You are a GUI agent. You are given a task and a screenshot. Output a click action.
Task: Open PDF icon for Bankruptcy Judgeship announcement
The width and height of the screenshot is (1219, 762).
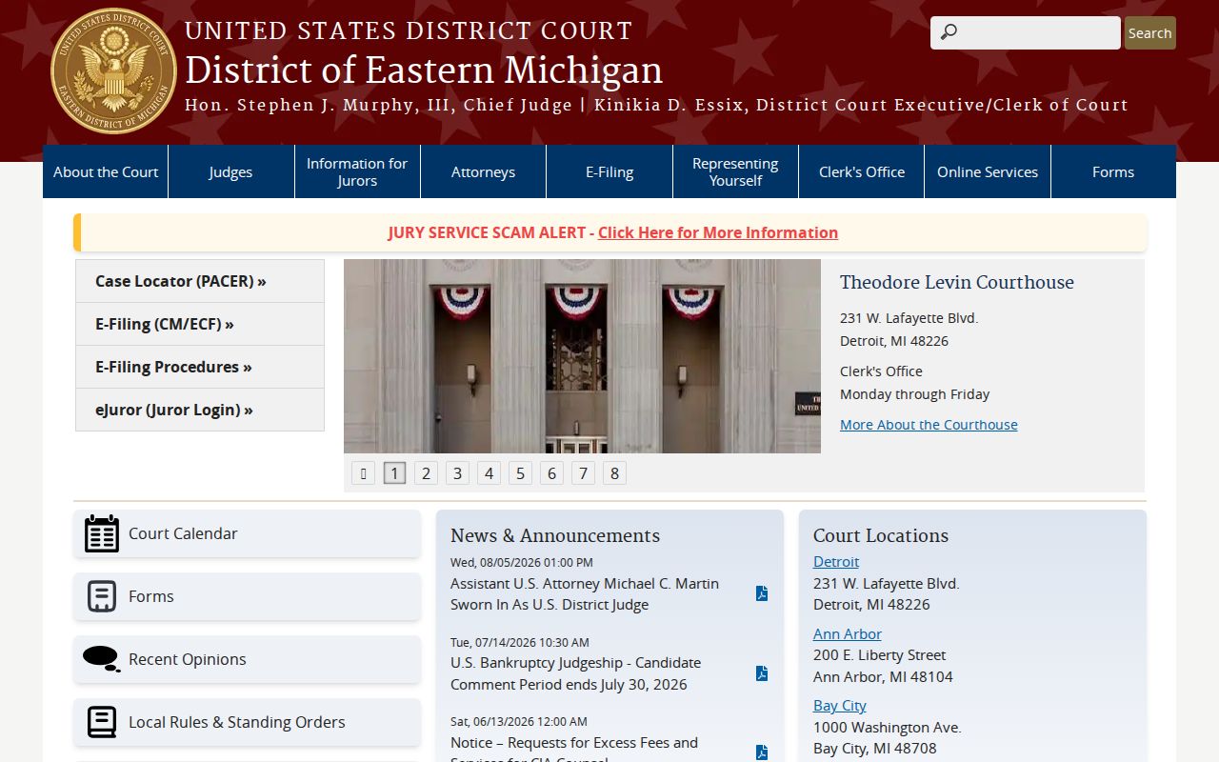pyautogui.click(x=762, y=673)
